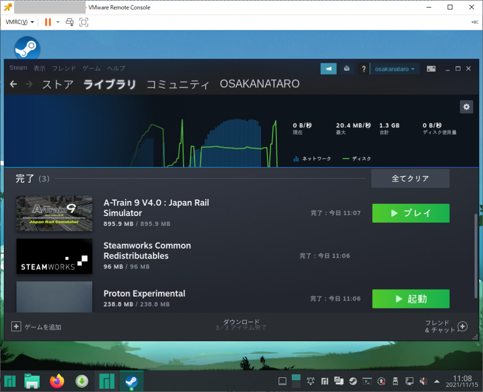Open the Manjaro application launcher
483x392 pixels.
click(x=10, y=381)
